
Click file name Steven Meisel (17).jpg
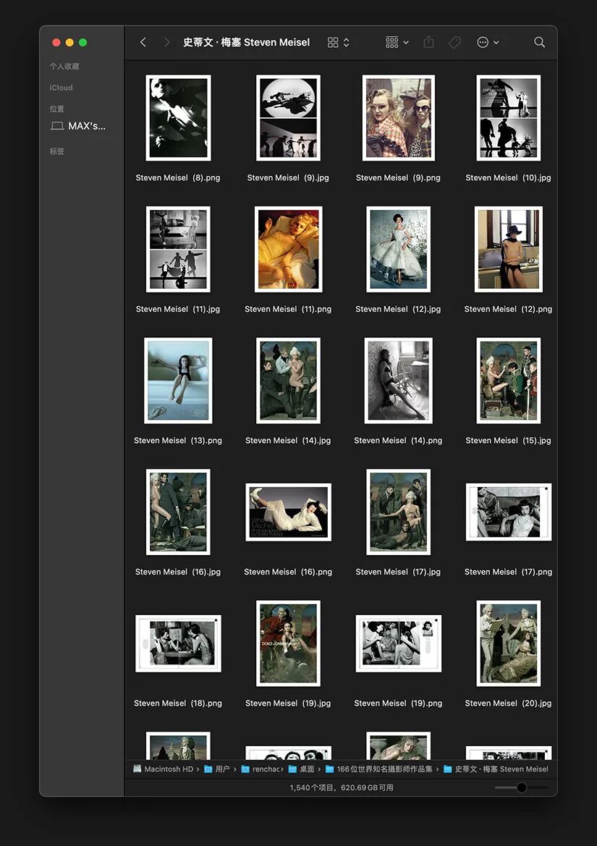click(398, 572)
